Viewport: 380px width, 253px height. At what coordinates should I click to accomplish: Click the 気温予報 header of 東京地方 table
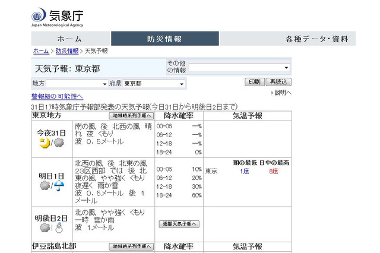pos(248,116)
